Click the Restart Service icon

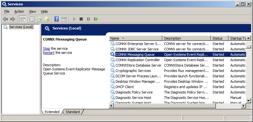[x=96, y=19]
